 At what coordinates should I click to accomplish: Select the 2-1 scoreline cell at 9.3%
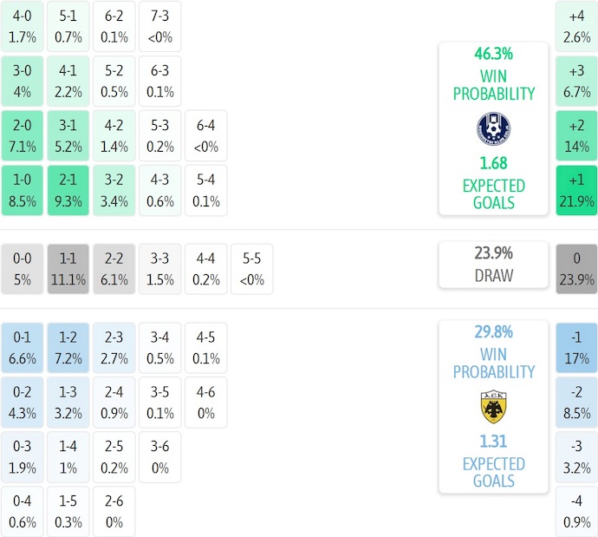pyautogui.click(x=69, y=190)
